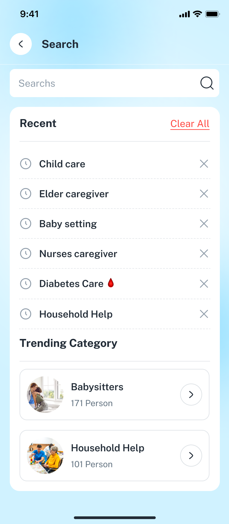Focus the Searchs input field
This screenshot has height=524, width=229.
point(104,83)
